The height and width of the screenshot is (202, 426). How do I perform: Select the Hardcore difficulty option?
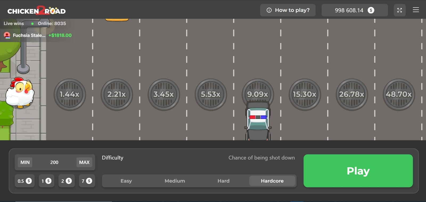point(272,181)
